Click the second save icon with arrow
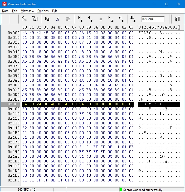Image resolution: width=185 pixels, height=192 pixels. click(35, 19)
